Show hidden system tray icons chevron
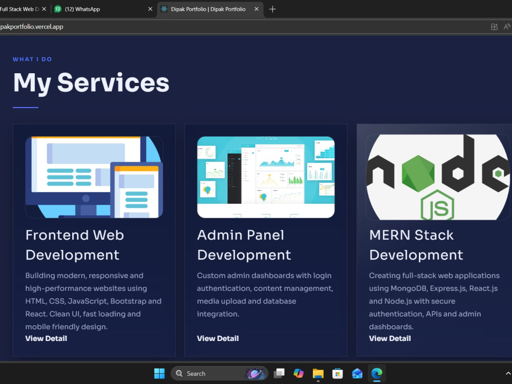This screenshot has width=512, height=384. pyautogui.click(x=508, y=373)
